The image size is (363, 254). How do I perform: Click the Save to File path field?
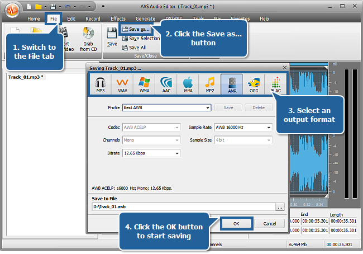coord(184,207)
